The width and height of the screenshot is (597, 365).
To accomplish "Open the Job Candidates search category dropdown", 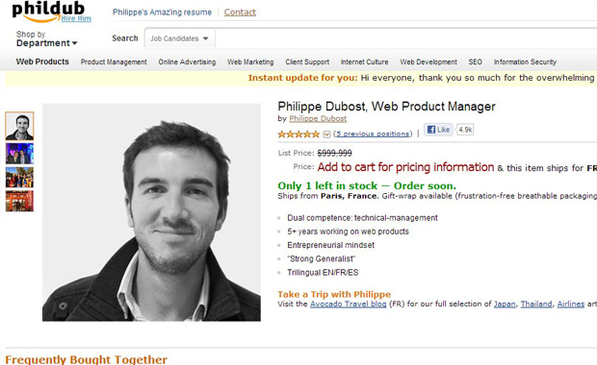I will point(179,38).
